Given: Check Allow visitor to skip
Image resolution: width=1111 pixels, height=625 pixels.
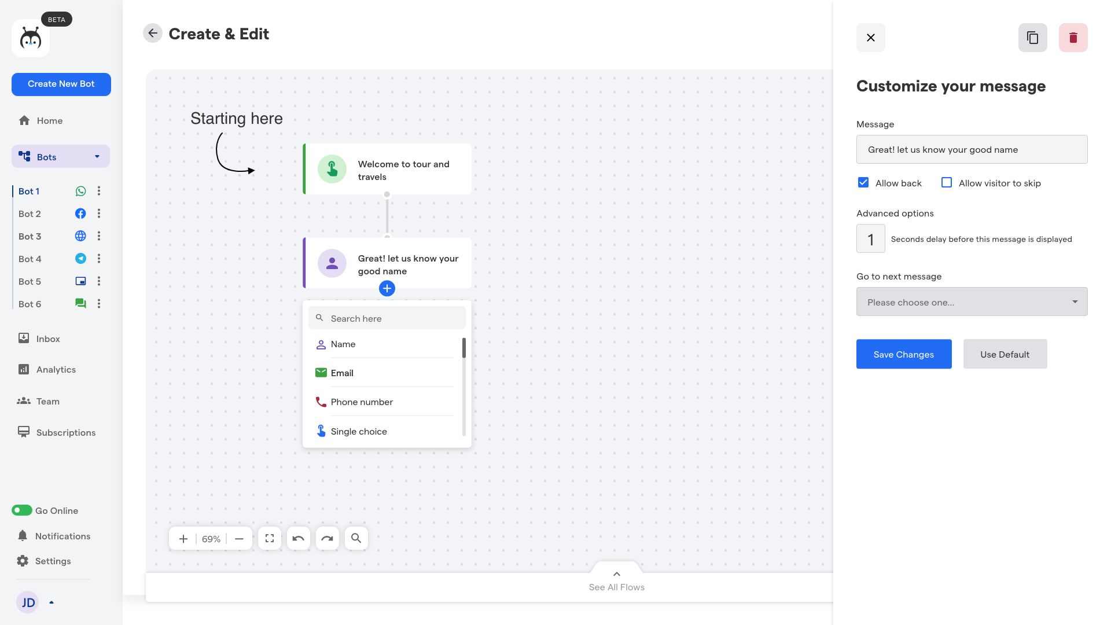Looking at the screenshot, I should [947, 183].
